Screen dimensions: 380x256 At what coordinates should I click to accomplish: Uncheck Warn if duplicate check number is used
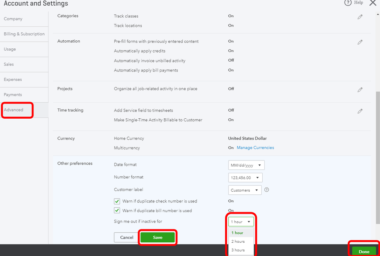coord(117,201)
